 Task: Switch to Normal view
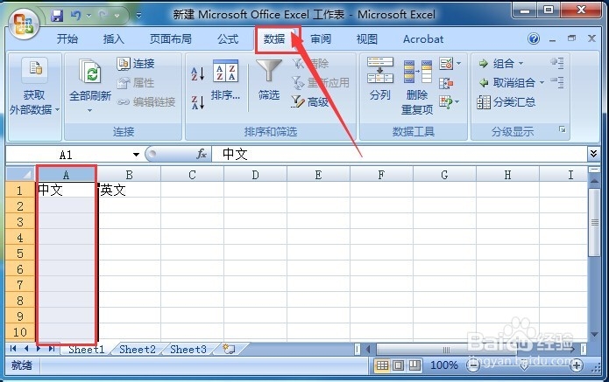tap(382, 365)
